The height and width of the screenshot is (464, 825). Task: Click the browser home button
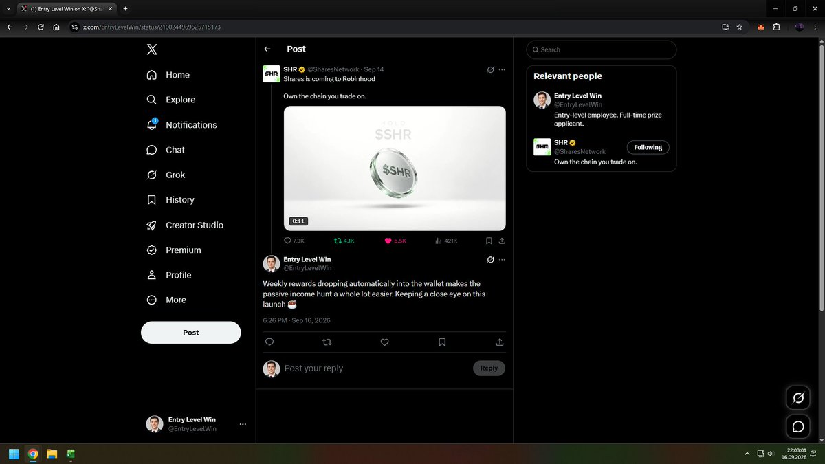tap(56, 27)
